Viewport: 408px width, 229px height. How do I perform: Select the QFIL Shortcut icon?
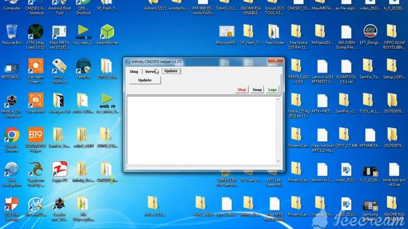[x=84, y=7]
